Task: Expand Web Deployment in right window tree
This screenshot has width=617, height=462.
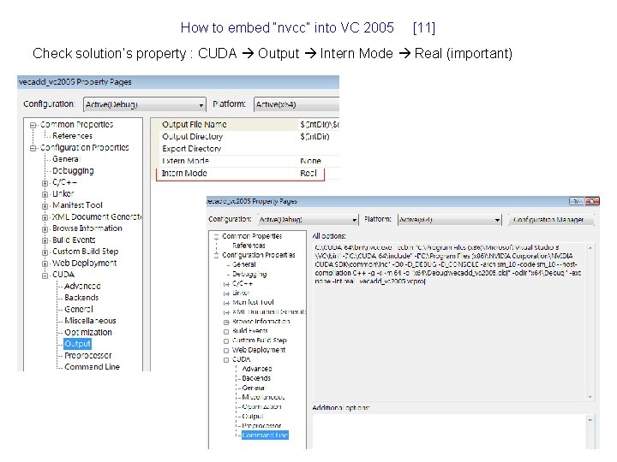Action: tap(226, 351)
